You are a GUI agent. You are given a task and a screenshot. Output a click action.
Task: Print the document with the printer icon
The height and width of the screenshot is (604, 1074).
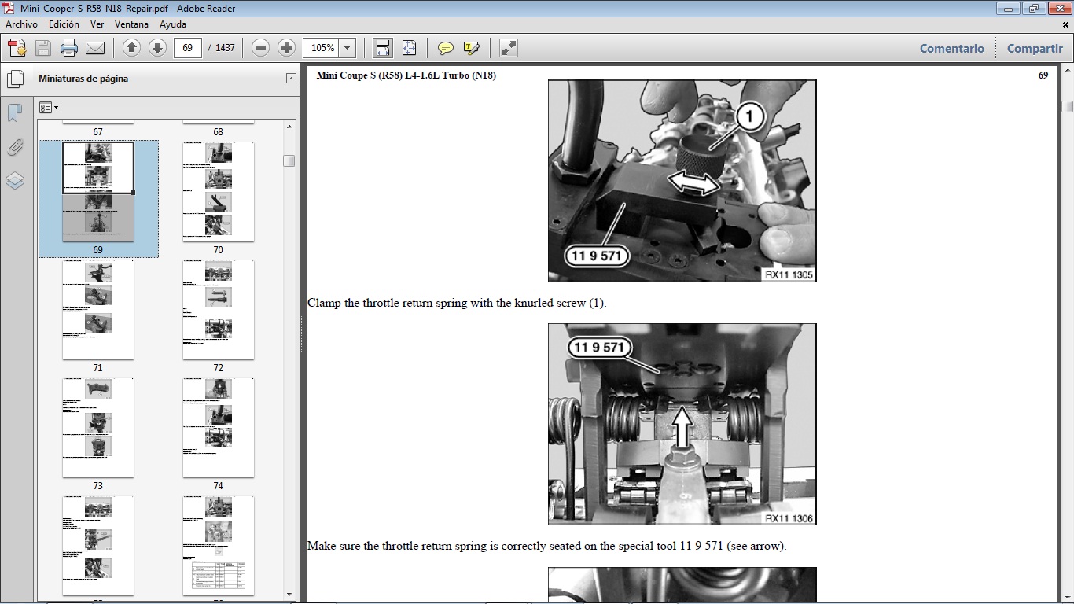pyautogui.click(x=69, y=48)
